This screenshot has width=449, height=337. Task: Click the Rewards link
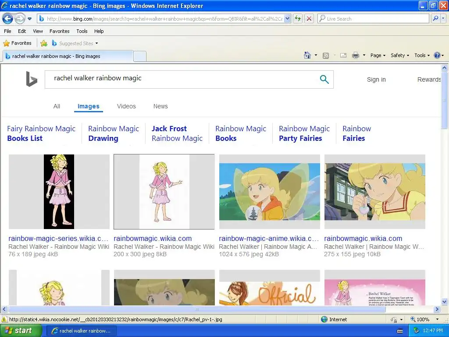429,79
